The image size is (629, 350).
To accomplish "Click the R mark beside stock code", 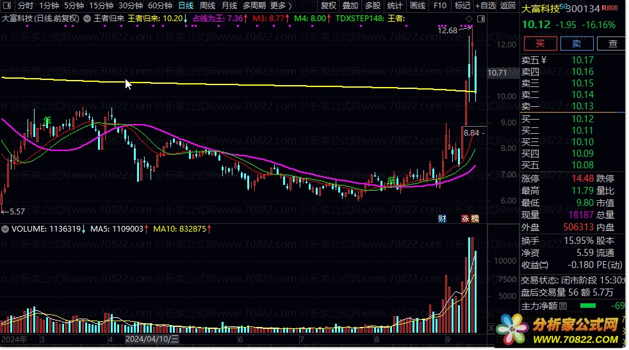I will 604,8.
